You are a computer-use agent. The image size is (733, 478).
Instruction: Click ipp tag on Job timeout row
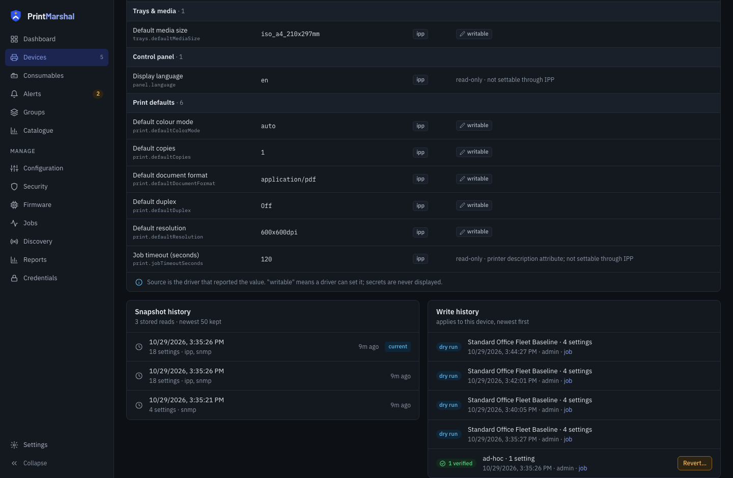[x=420, y=259]
